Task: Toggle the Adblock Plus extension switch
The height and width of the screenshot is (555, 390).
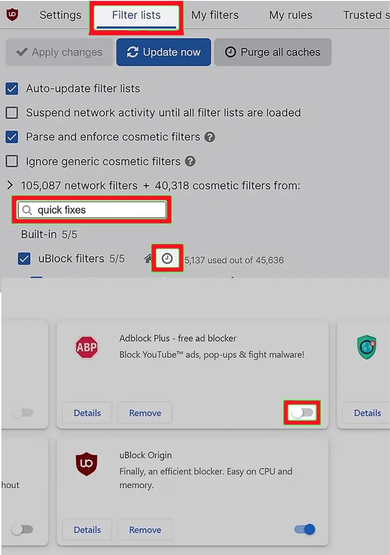Action: [302, 413]
